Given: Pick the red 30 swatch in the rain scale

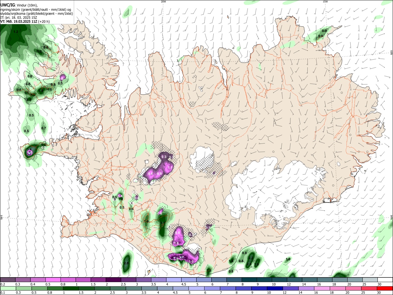Looking at the screenshot, I should (x=385, y=288).
